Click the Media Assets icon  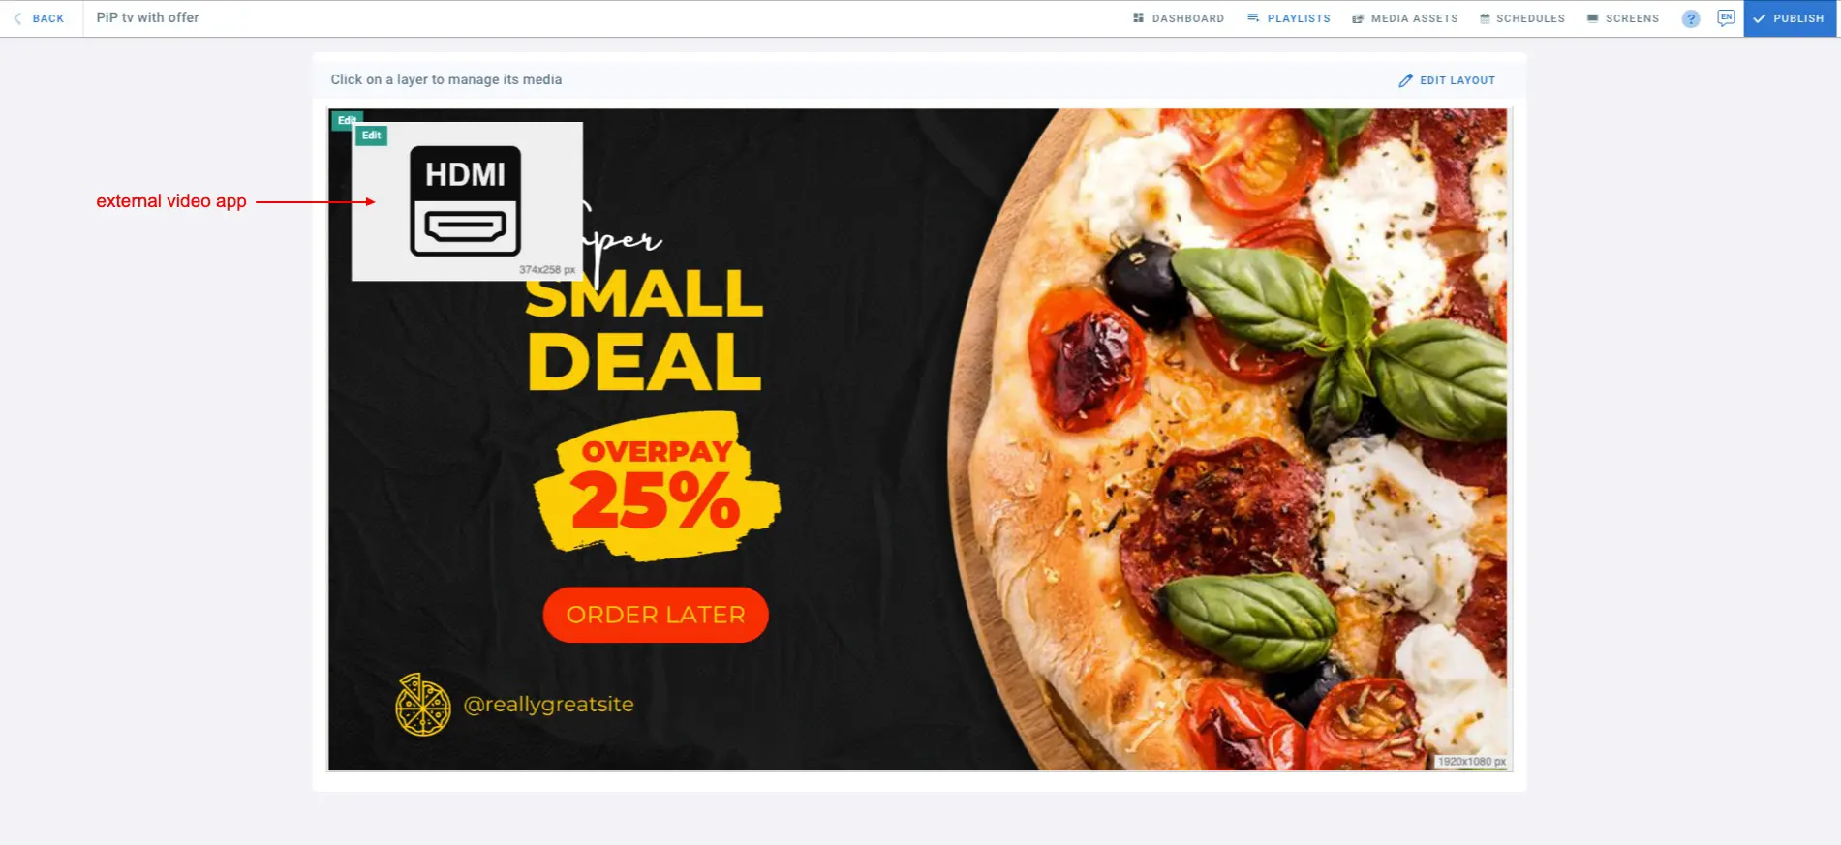click(x=1358, y=18)
